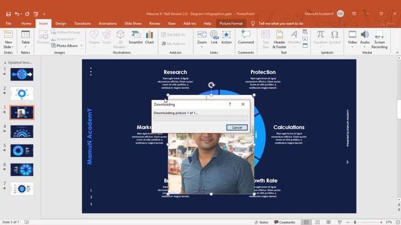Click the Share button
This screenshot has height=225, width=401.
tap(388, 24)
